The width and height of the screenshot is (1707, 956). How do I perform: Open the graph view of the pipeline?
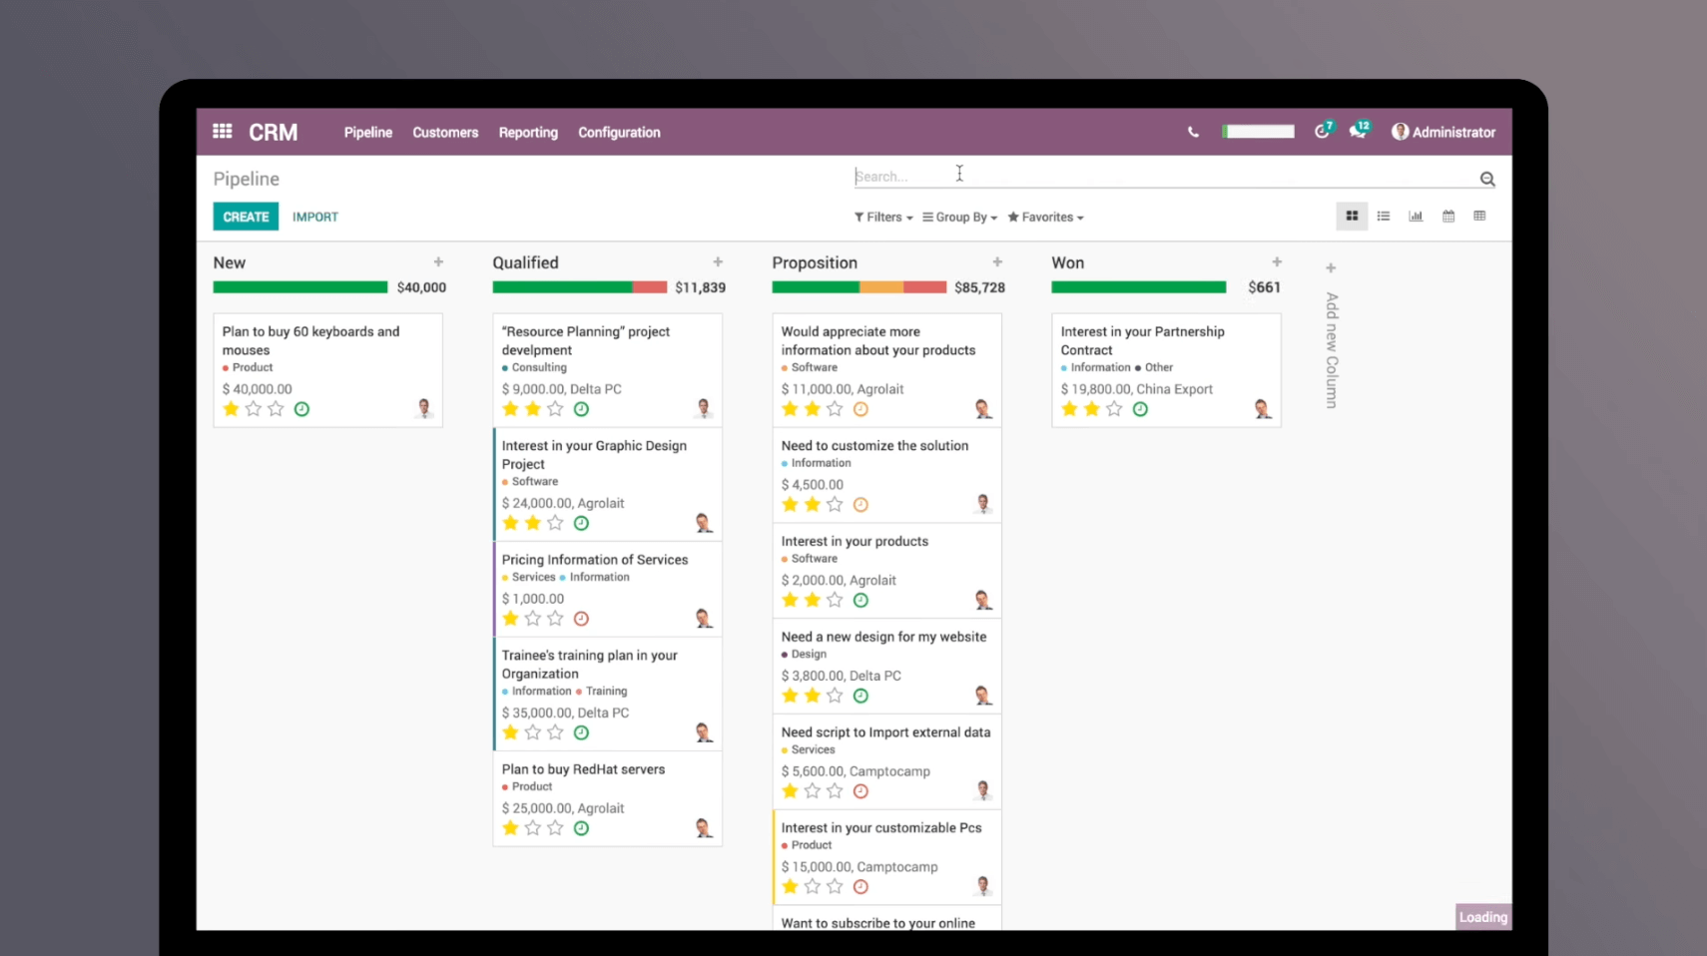coord(1416,216)
